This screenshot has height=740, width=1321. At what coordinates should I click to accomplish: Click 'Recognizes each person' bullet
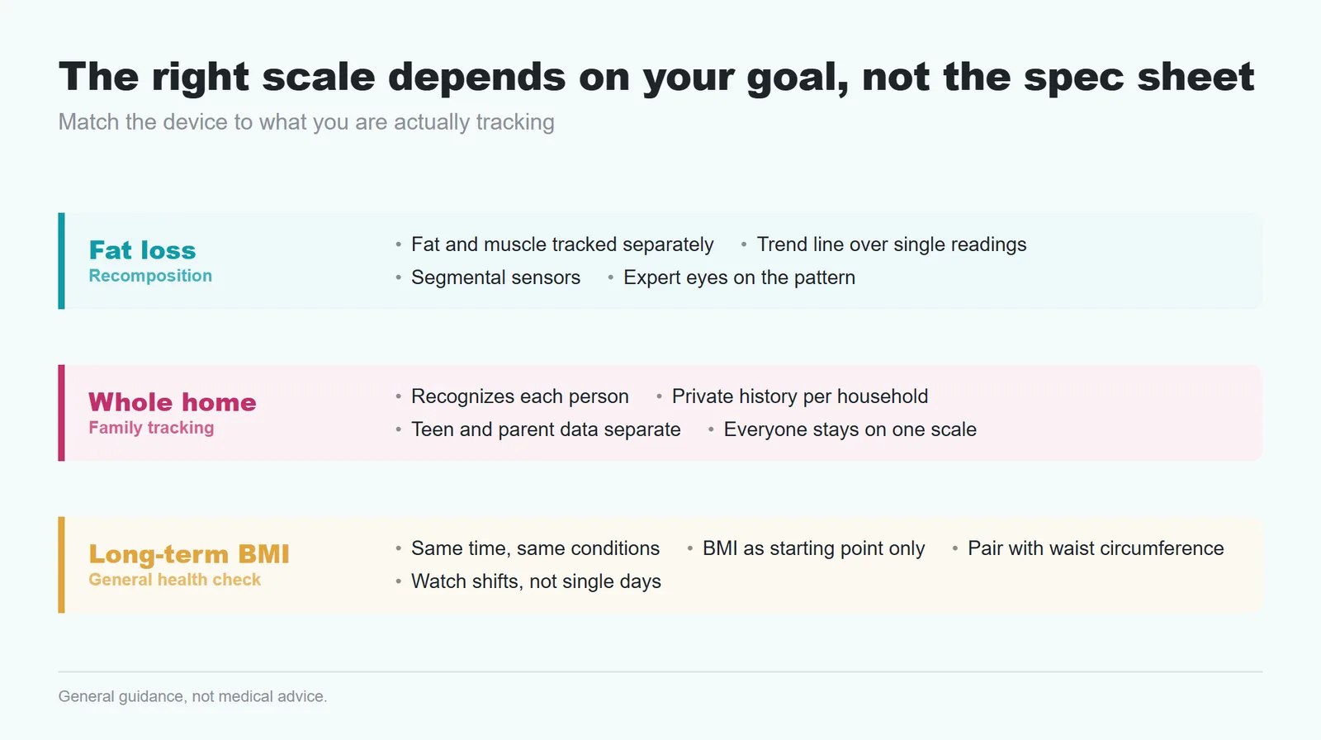pos(520,396)
